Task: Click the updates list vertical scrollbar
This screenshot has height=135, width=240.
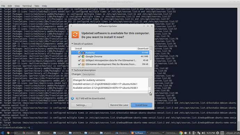Action: 151,56
